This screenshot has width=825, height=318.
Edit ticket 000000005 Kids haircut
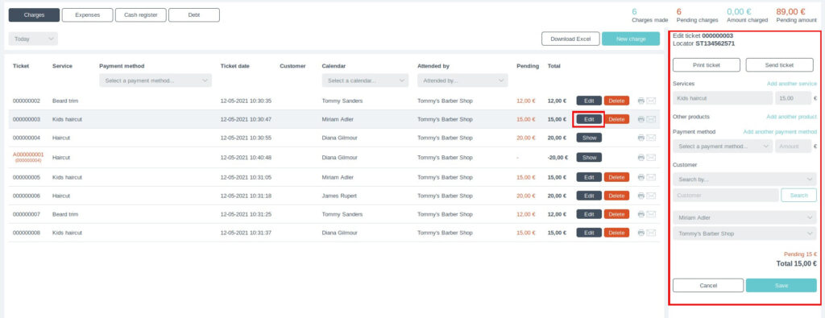point(589,177)
